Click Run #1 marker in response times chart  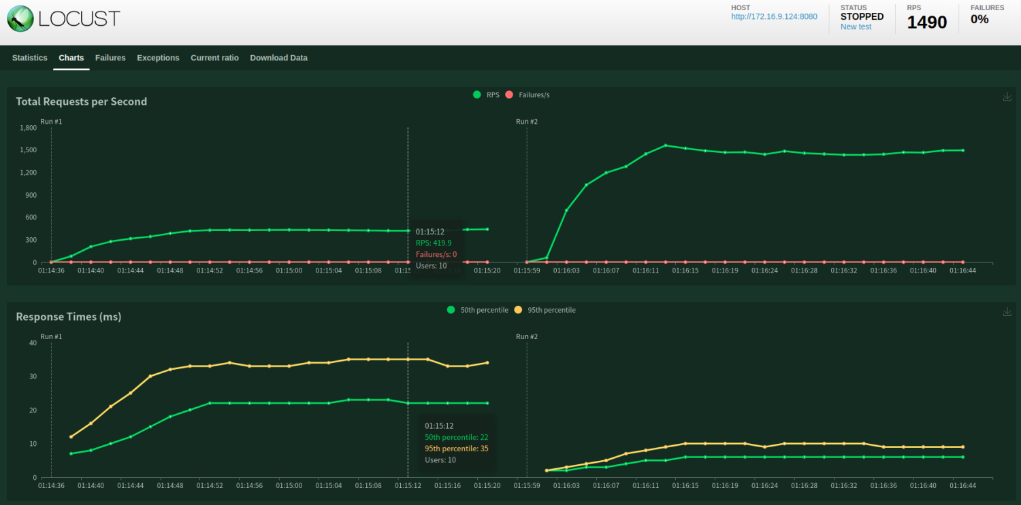[x=51, y=336]
